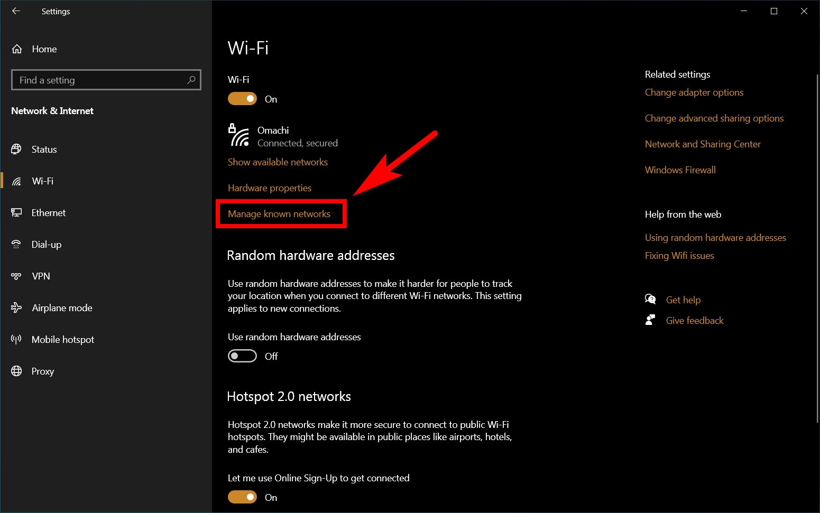820x513 pixels.
Task: Open the Home menu item
Action: pos(44,49)
